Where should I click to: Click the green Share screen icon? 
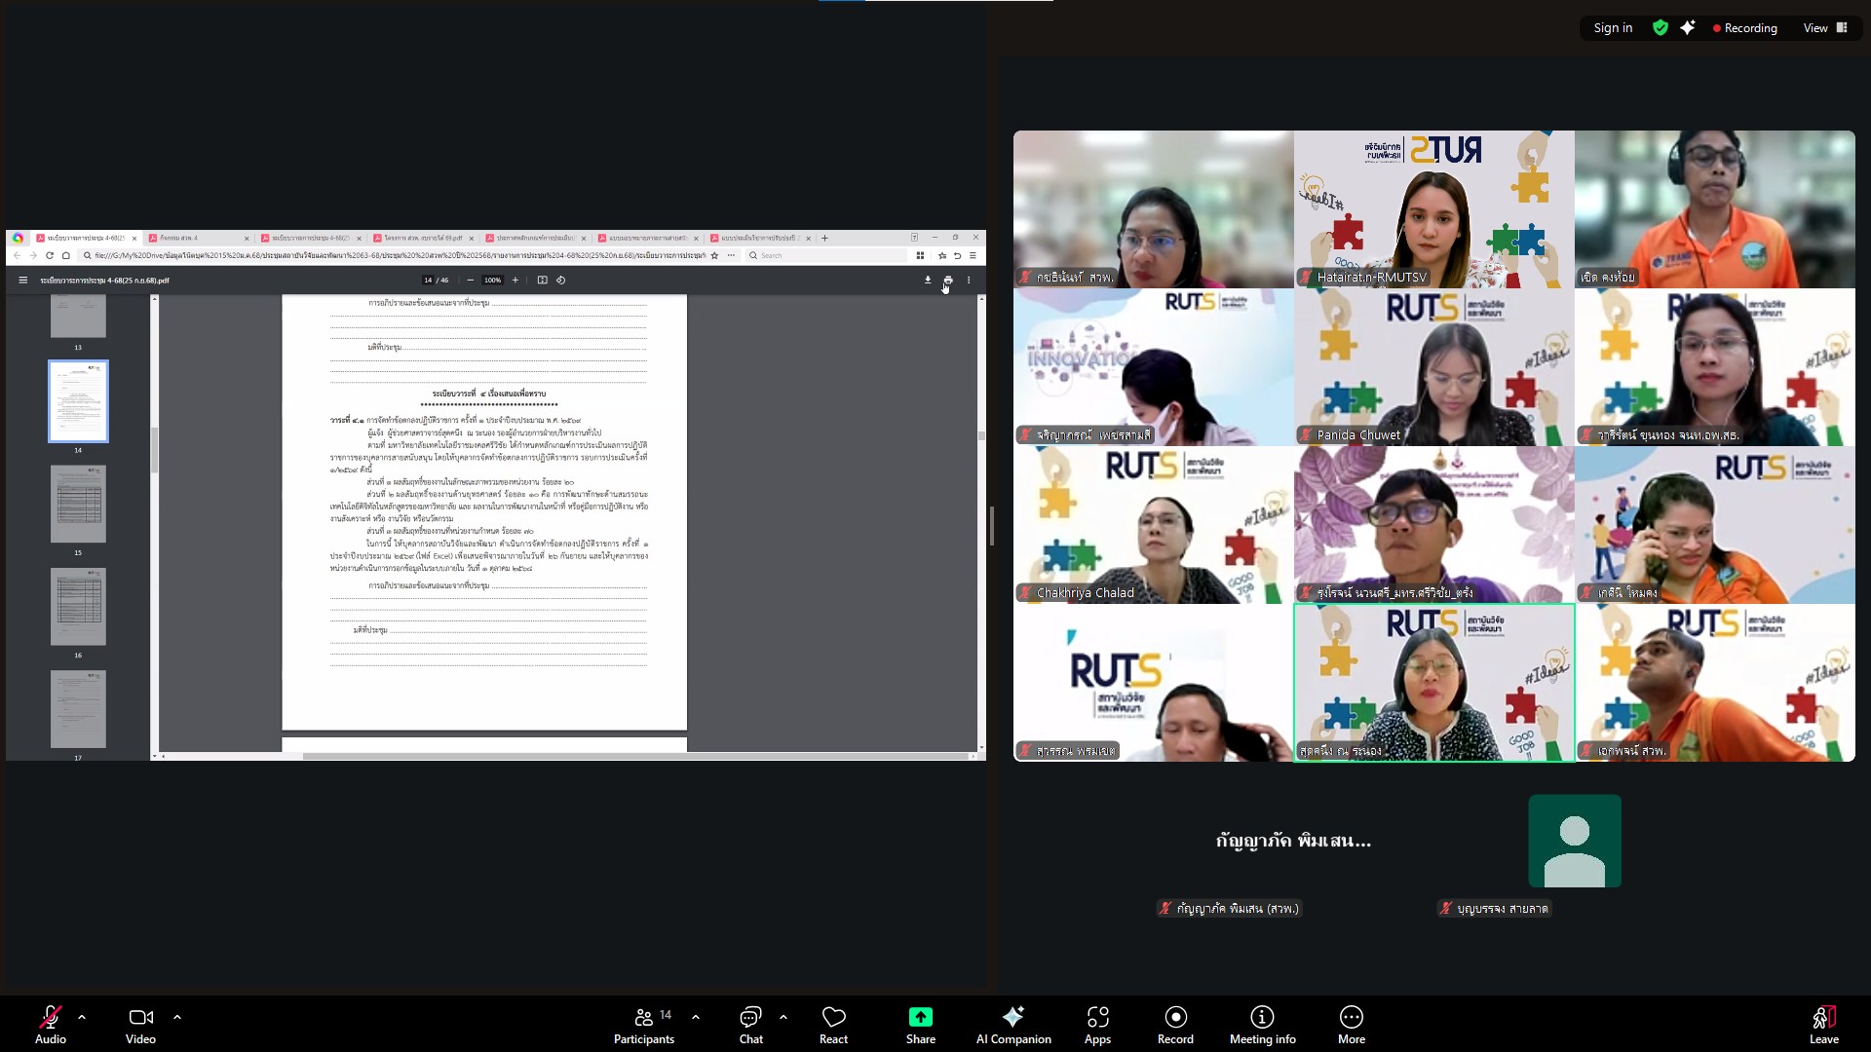click(920, 1017)
